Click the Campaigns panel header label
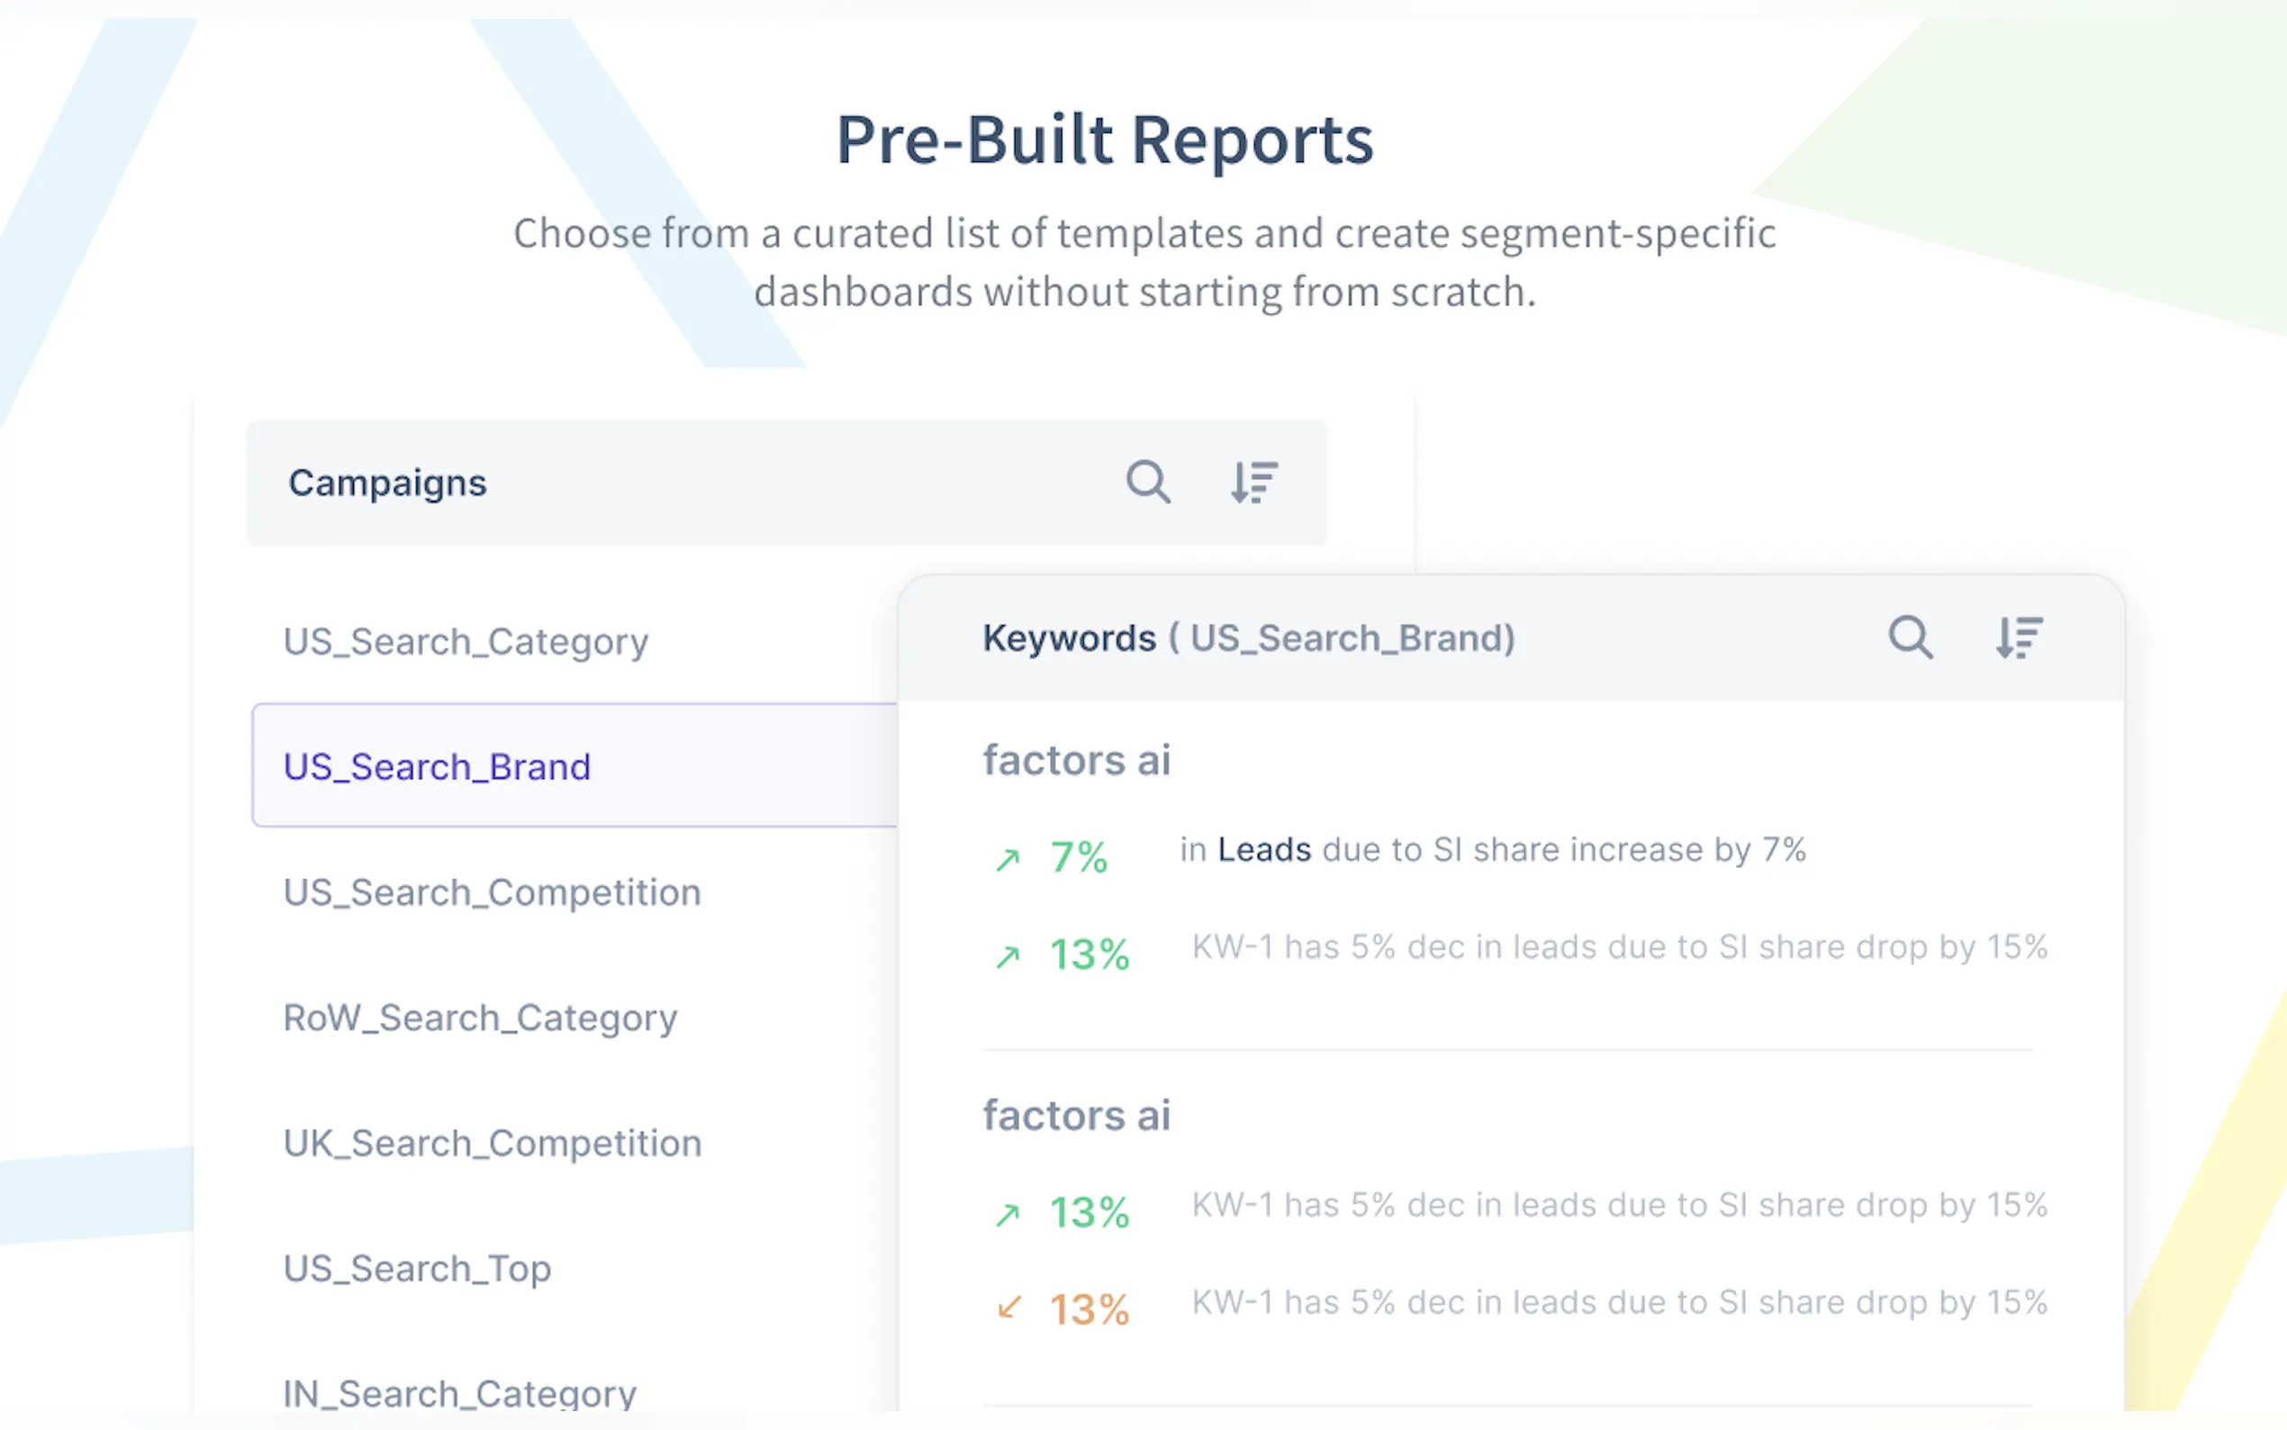 coord(388,484)
